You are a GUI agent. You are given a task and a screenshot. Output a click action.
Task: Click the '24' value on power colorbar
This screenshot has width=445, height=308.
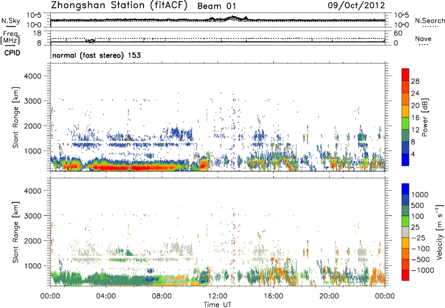tap(415, 93)
